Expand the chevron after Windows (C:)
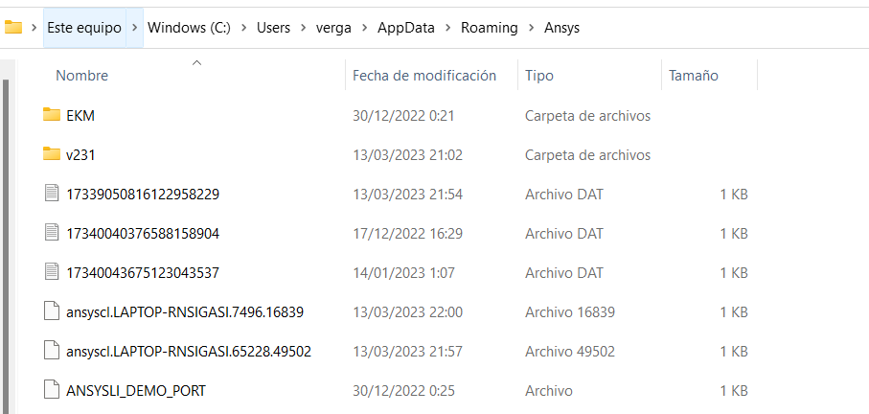Screen dimensions: 869x414 click(244, 28)
